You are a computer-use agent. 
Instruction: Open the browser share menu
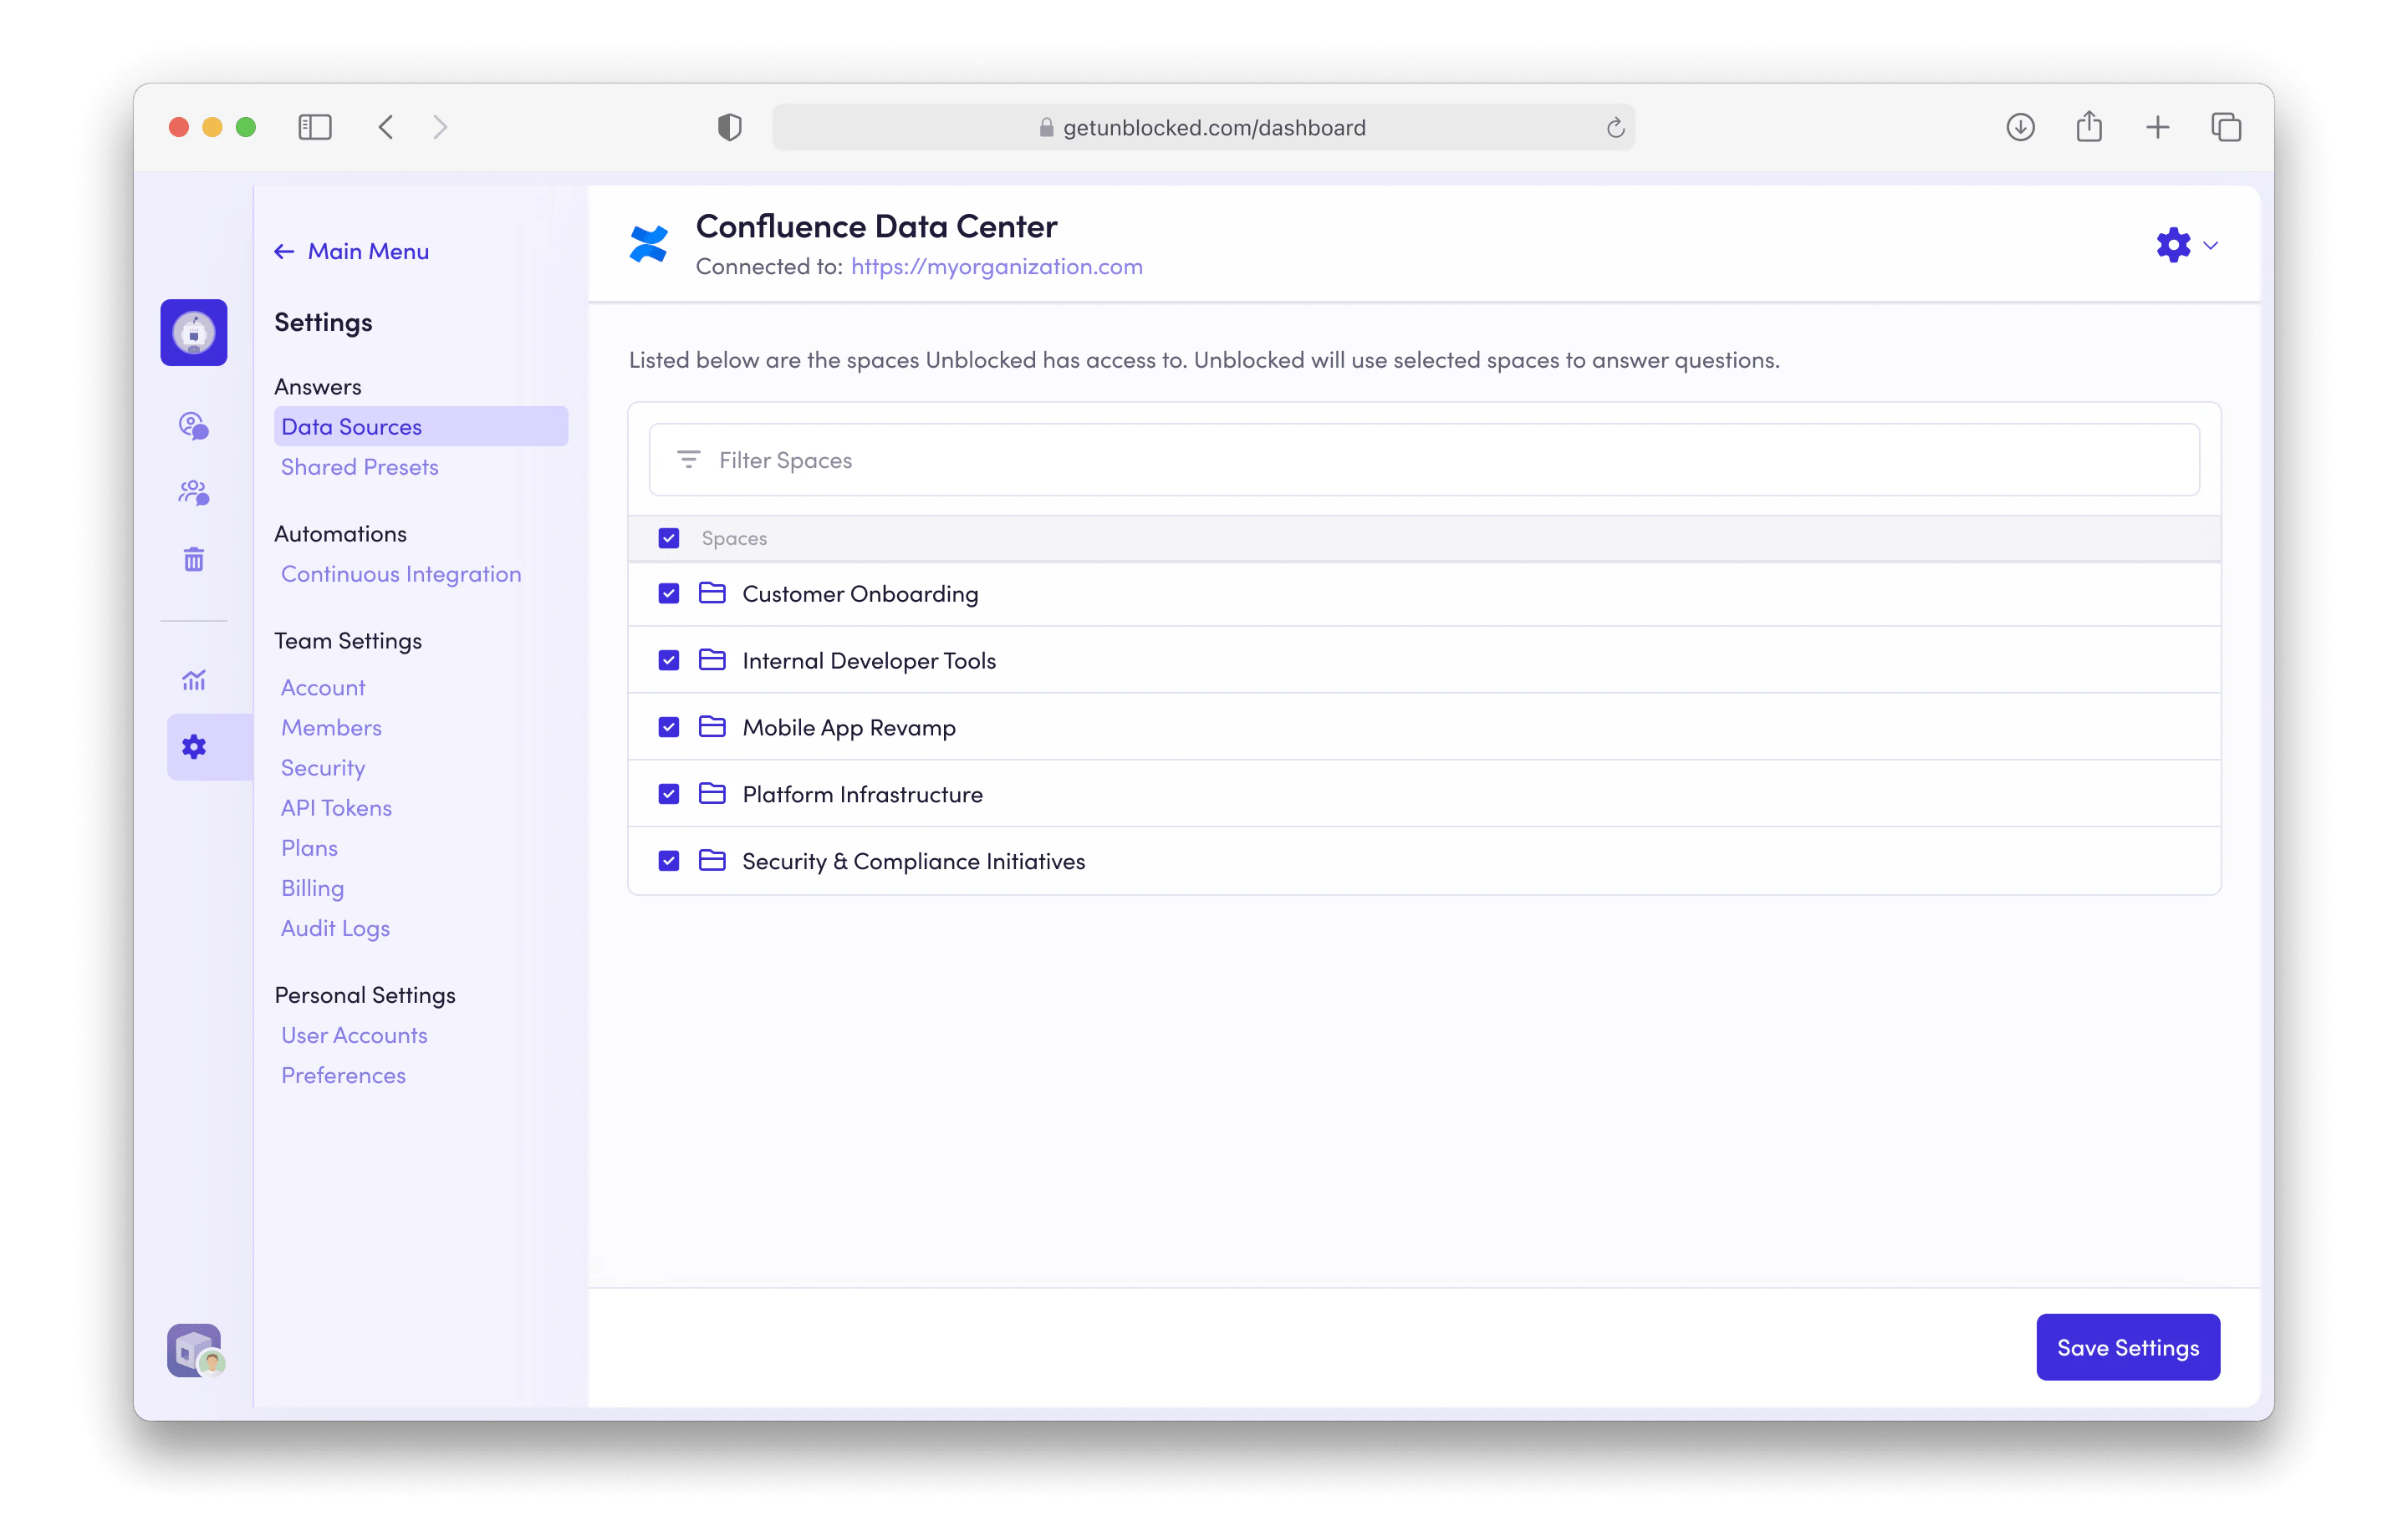point(2089,127)
